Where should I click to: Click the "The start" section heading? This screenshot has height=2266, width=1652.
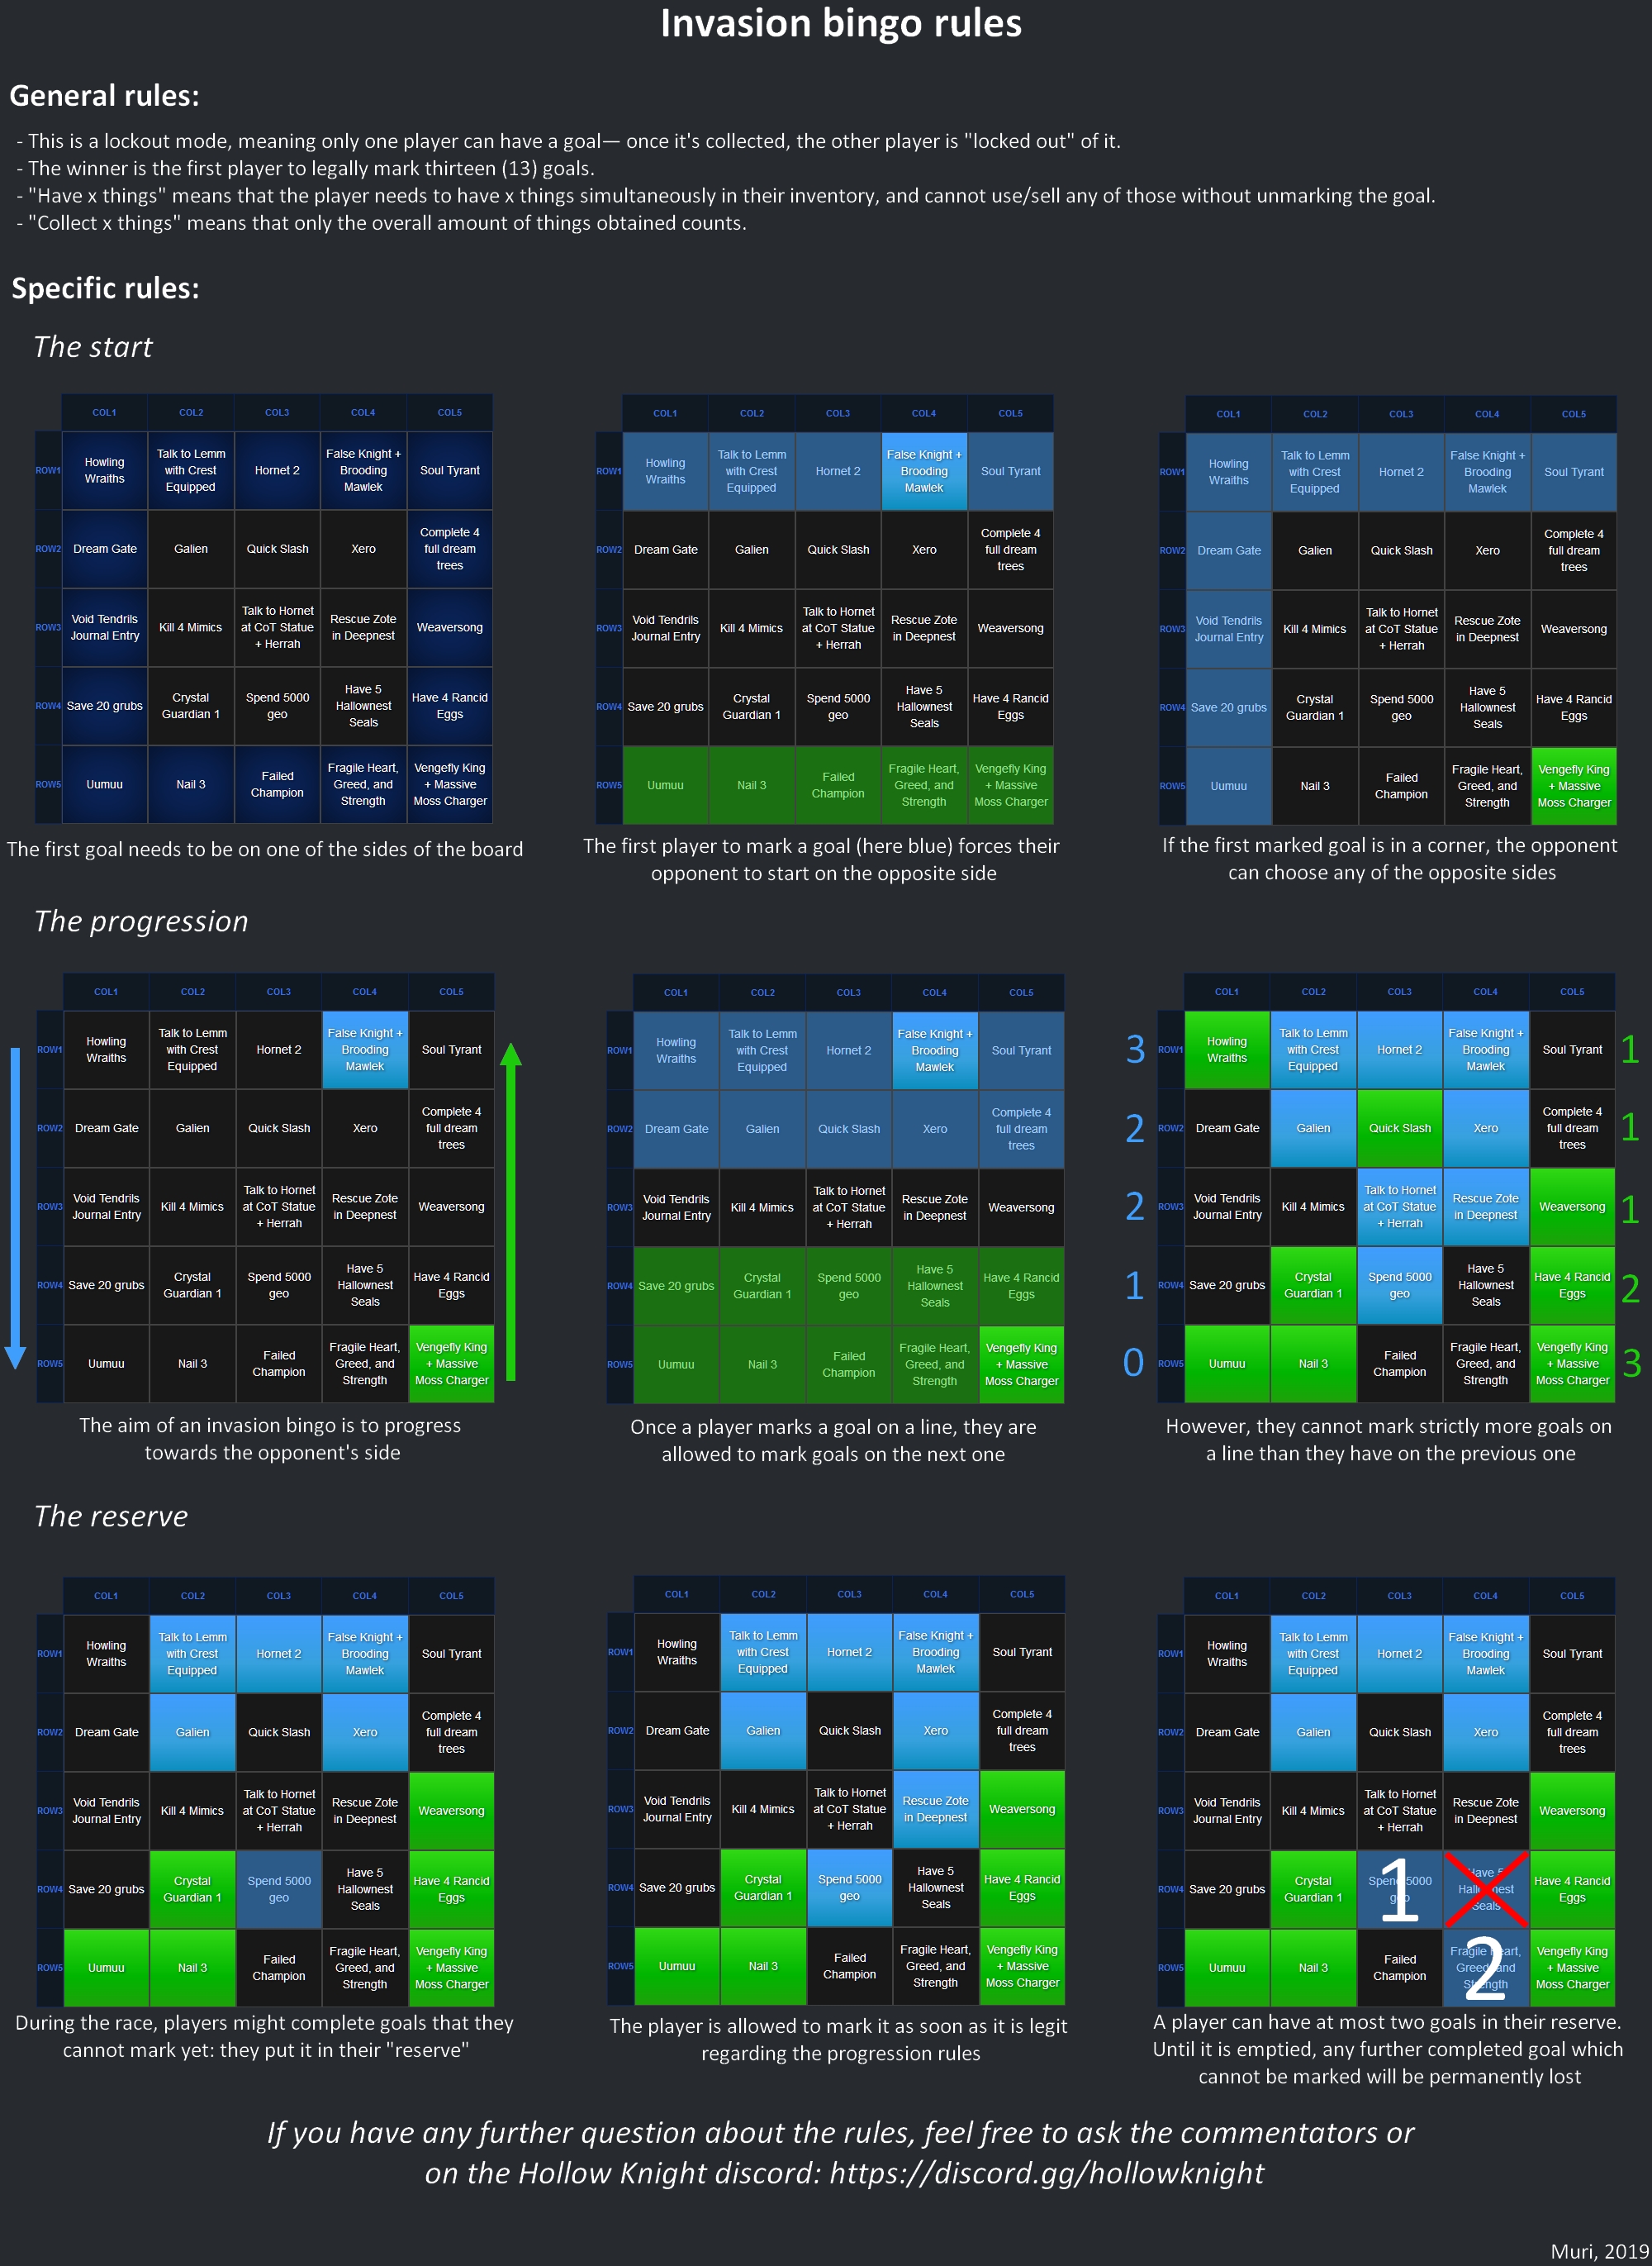point(93,347)
